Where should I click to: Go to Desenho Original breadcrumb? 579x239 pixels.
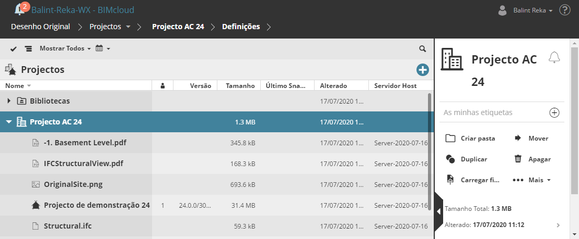click(x=40, y=27)
